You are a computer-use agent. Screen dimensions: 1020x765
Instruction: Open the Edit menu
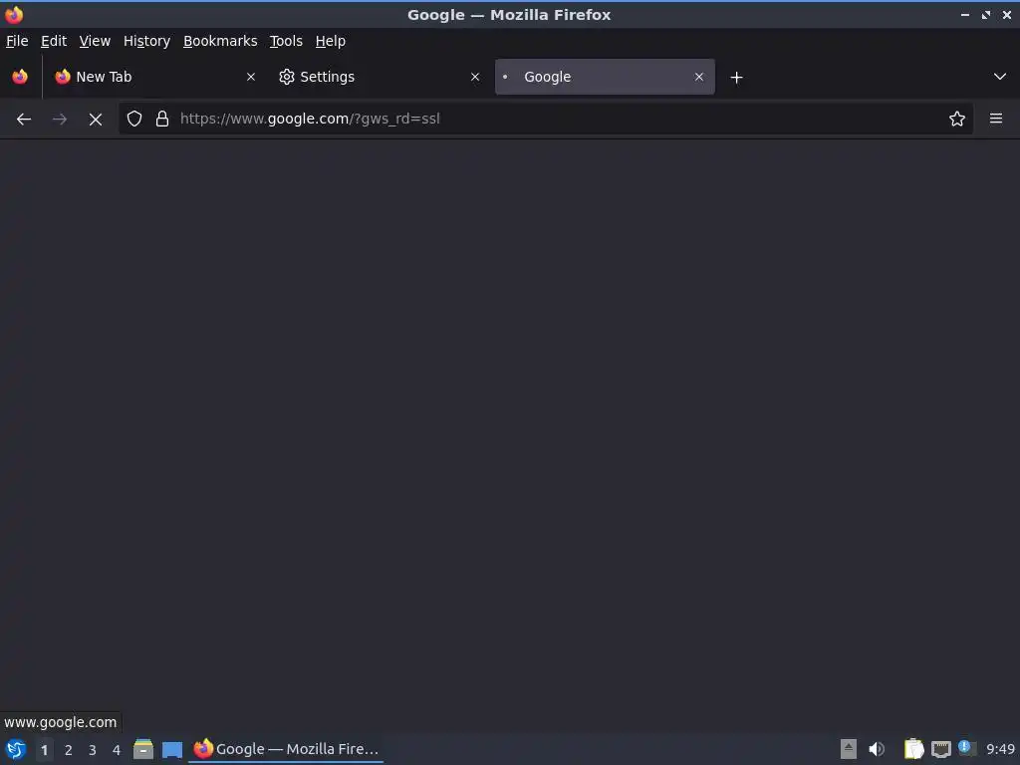54,41
